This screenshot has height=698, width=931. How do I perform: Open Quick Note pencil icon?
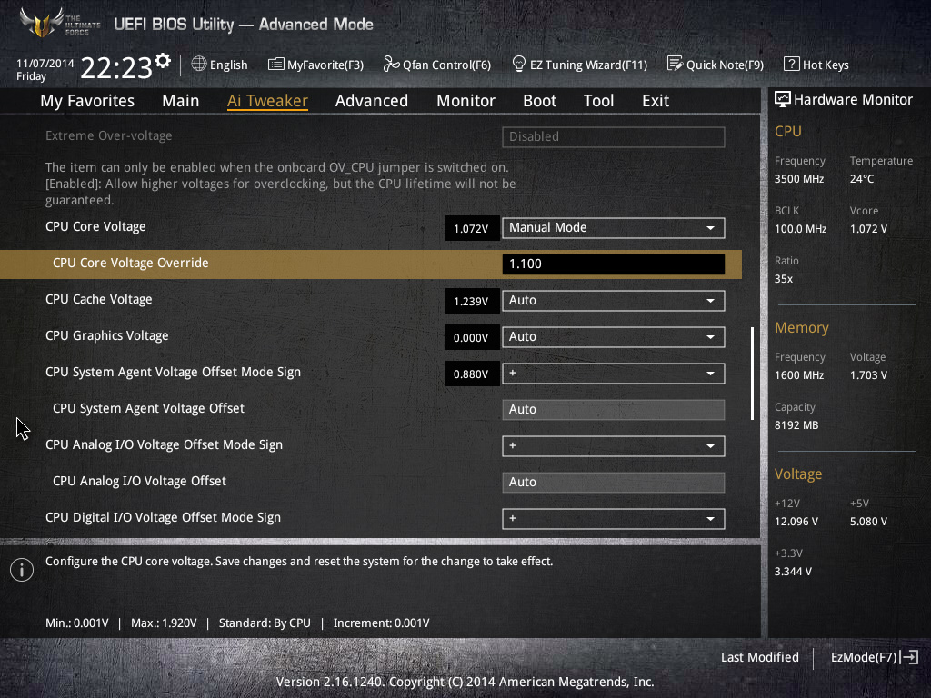676,64
